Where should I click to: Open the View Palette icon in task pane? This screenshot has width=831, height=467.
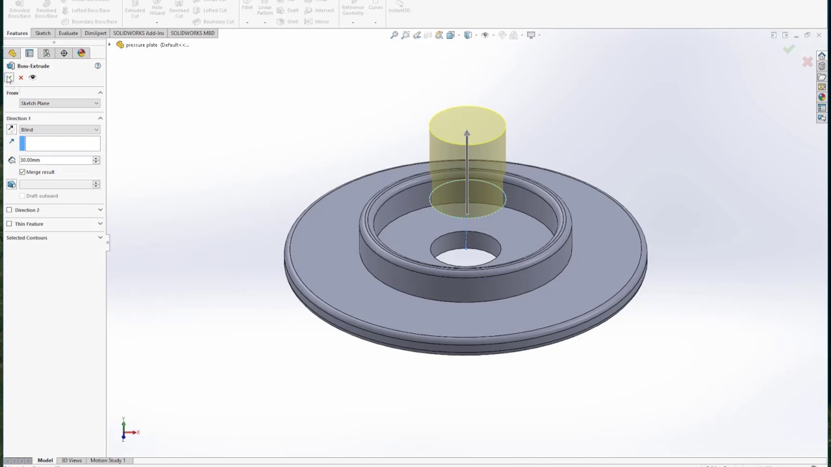click(822, 87)
